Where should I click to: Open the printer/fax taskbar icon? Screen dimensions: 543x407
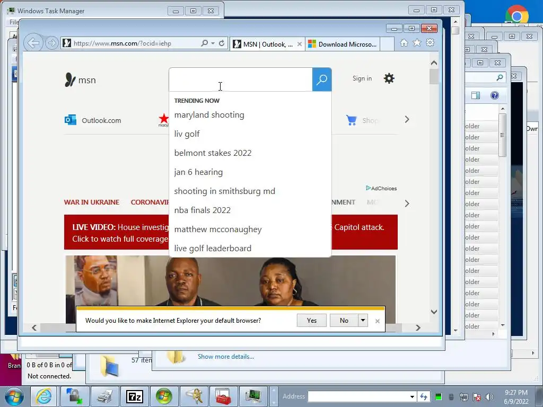[104, 396]
